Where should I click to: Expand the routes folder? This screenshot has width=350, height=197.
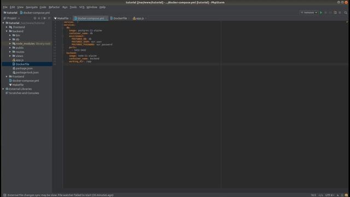[x=10, y=52]
